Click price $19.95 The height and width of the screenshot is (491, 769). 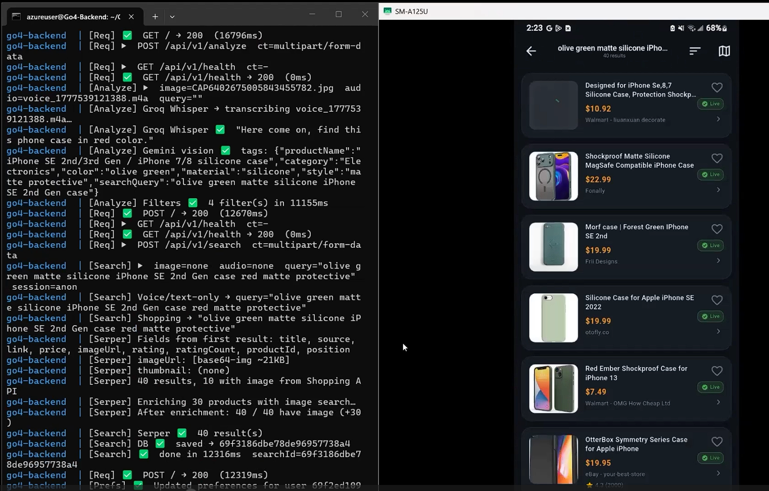coord(598,463)
